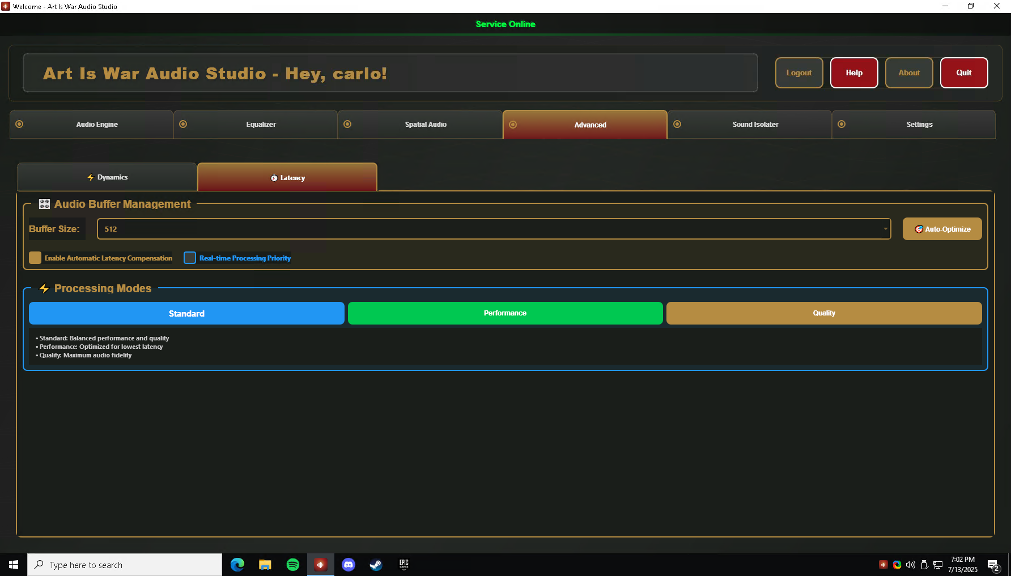Click the Art Is War taskbar icon
The width and height of the screenshot is (1011, 576).
(x=321, y=565)
